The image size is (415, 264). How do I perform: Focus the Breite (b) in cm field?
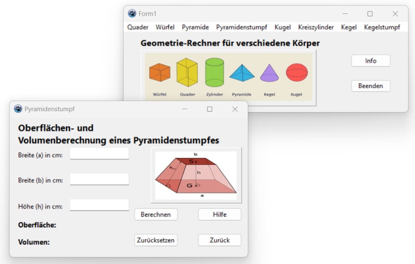click(100, 179)
